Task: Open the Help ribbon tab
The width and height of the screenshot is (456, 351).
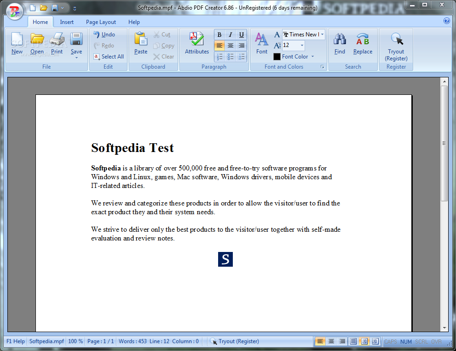Action: tap(134, 22)
